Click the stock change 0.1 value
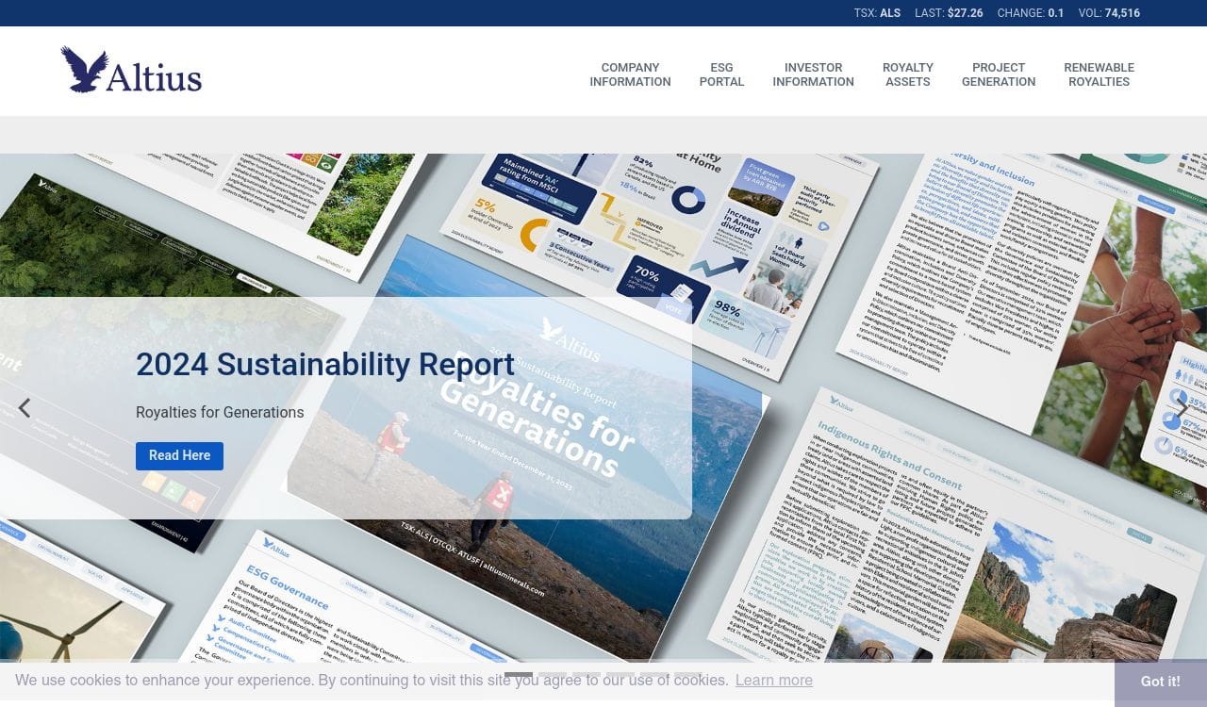The height and width of the screenshot is (707, 1207). click(1055, 13)
